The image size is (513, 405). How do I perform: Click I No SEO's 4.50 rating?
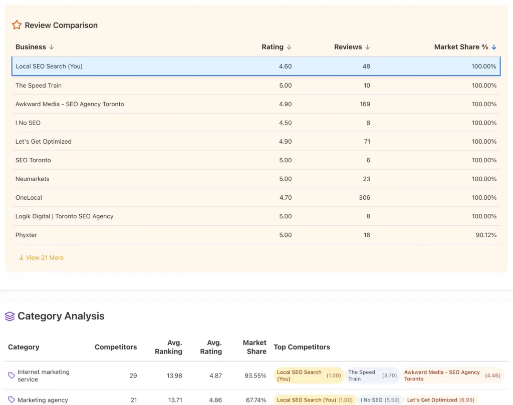tap(285, 123)
